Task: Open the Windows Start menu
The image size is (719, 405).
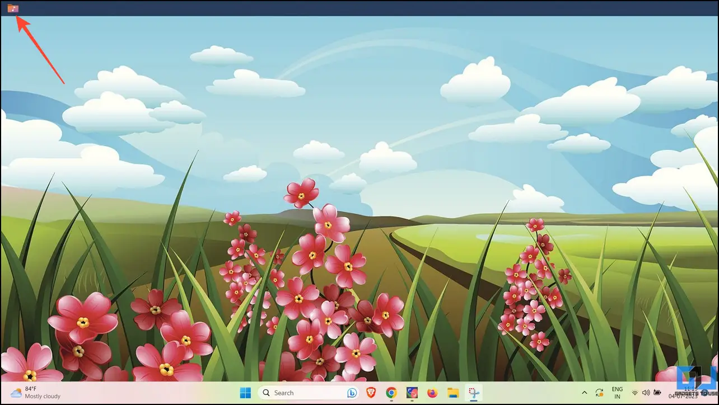Action: click(x=245, y=393)
